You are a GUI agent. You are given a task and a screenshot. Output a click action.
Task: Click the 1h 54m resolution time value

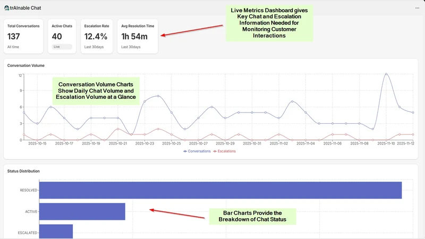click(134, 37)
